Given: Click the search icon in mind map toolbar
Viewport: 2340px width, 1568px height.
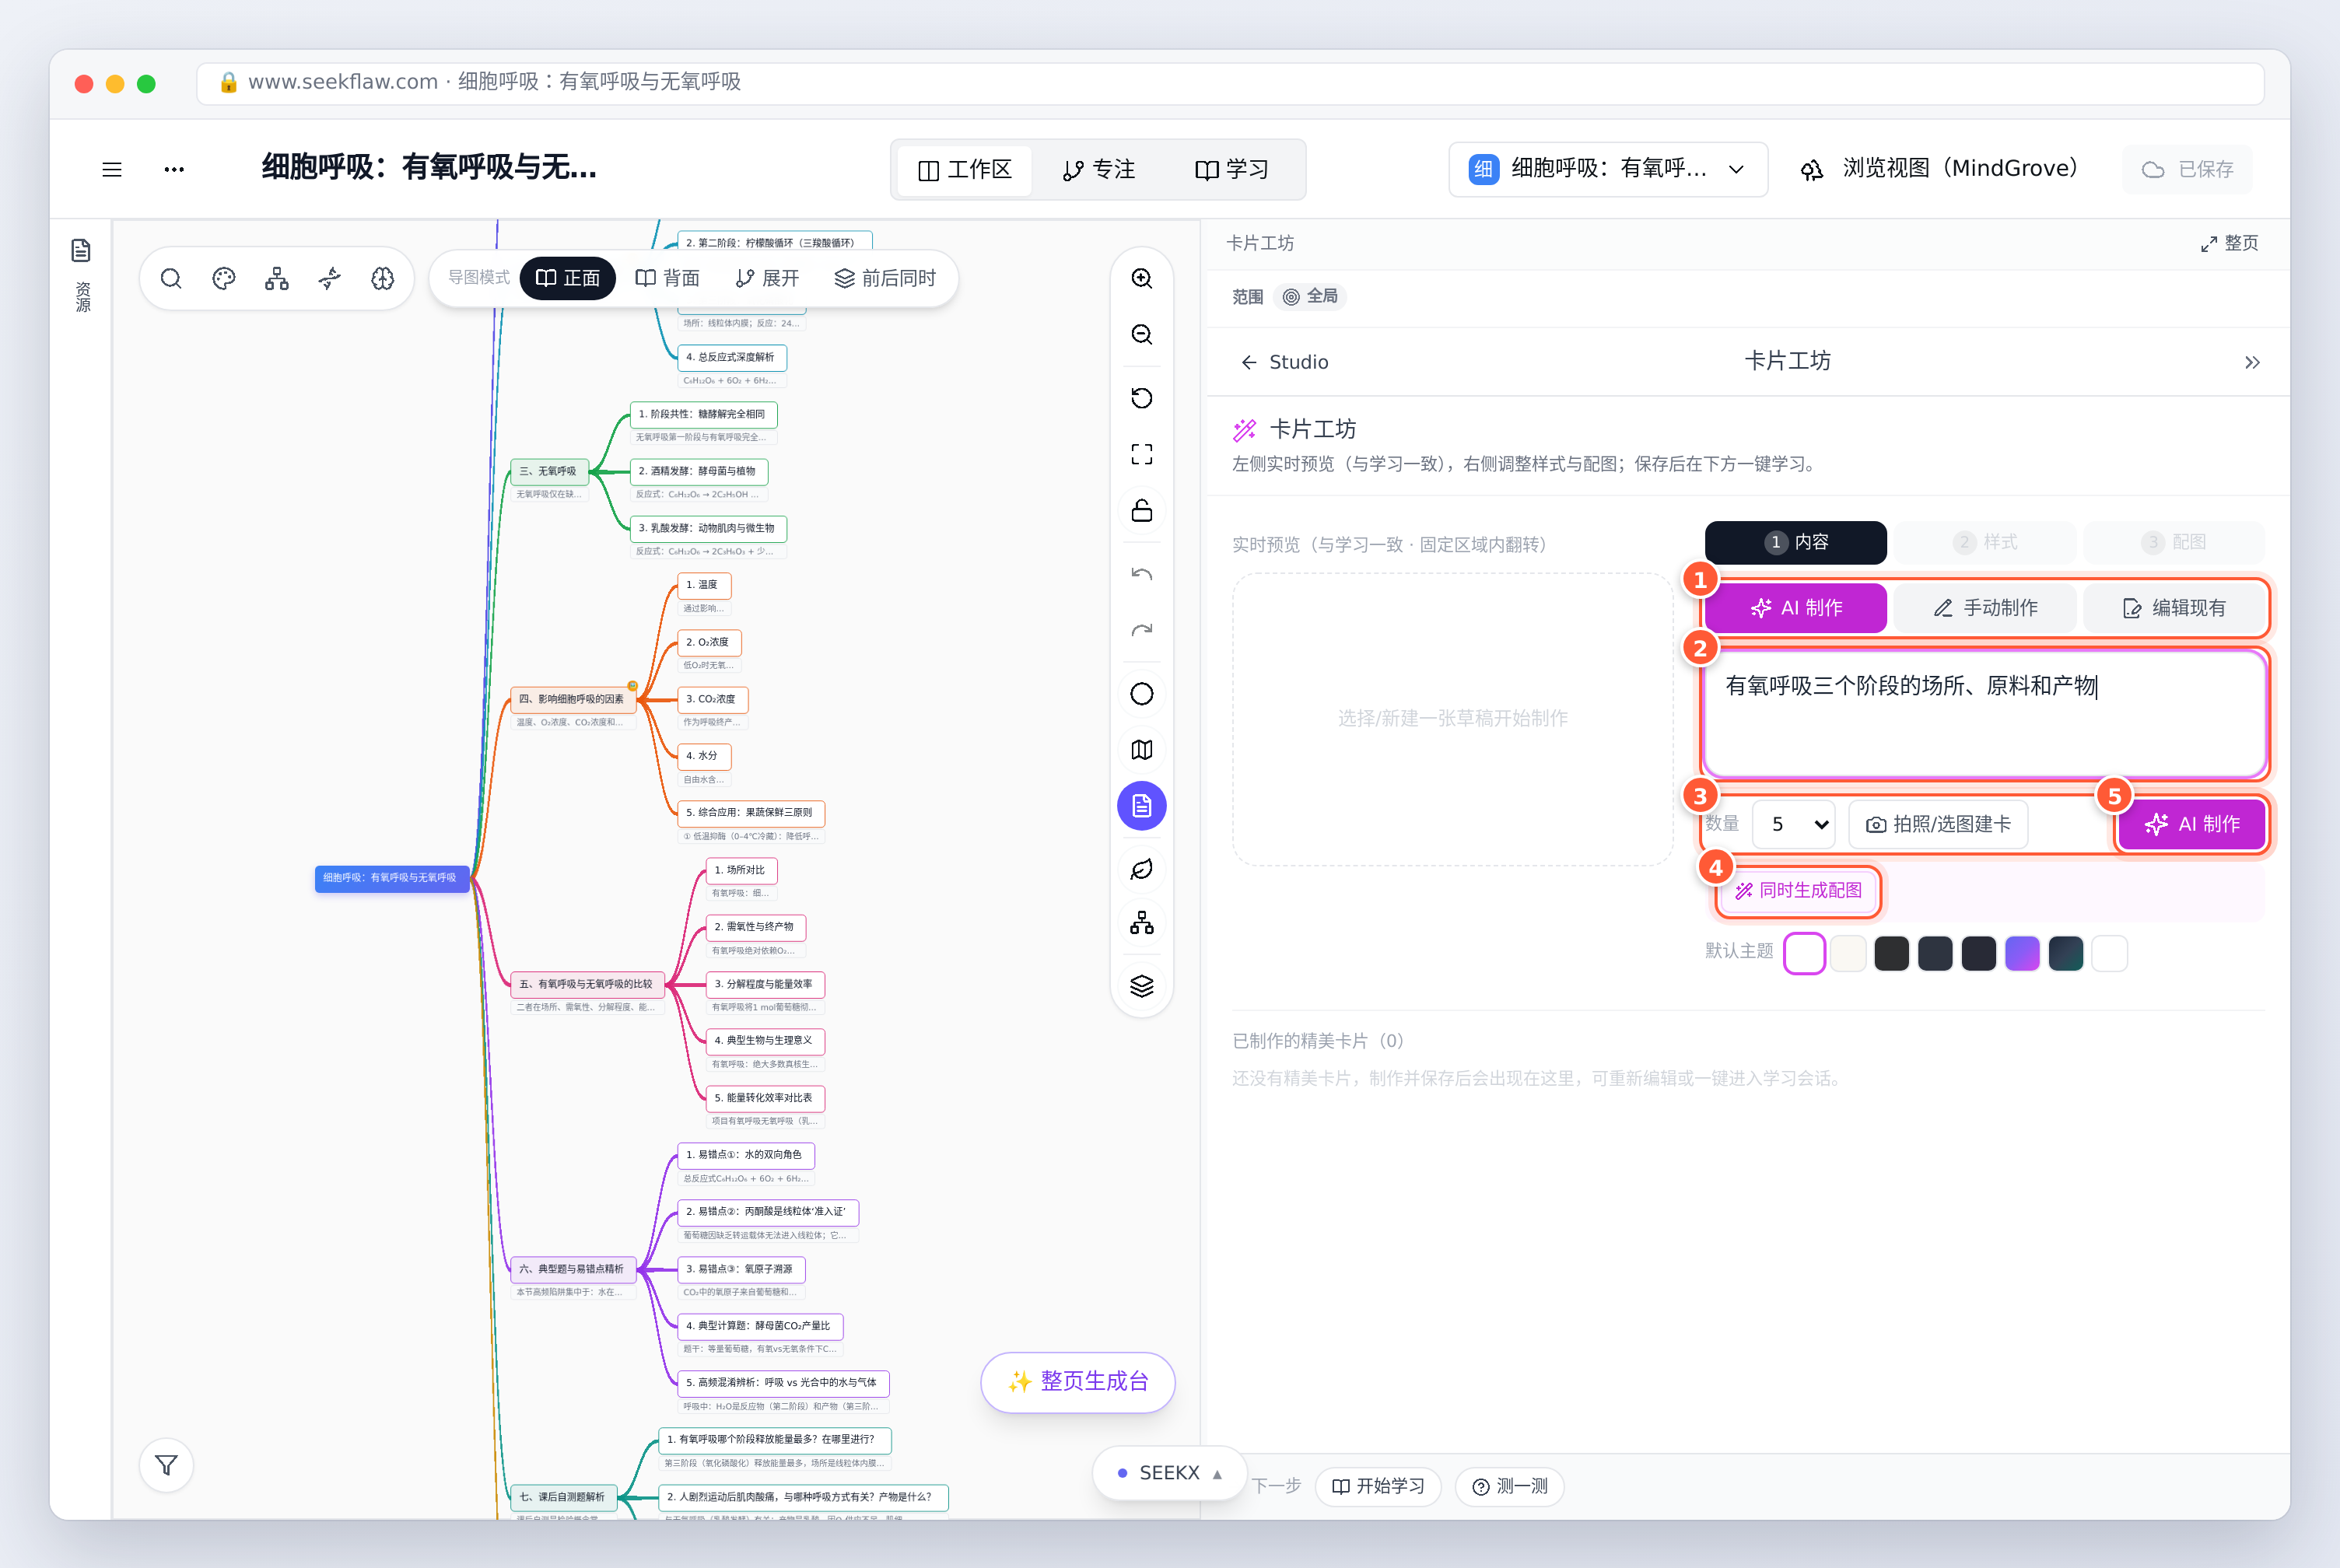Looking at the screenshot, I should point(171,278).
